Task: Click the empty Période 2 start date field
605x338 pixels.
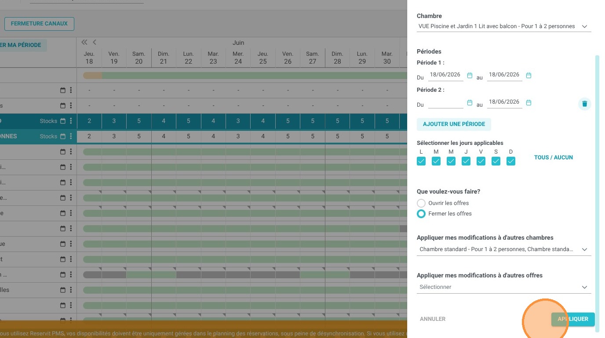Action: 446,102
